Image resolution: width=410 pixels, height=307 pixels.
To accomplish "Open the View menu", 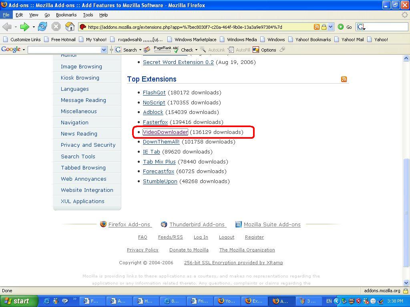I will click(x=34, y=15).
